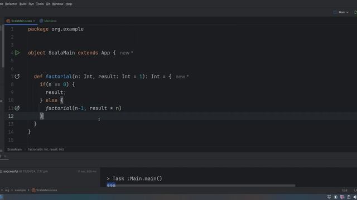Click the '} else {' code line
Viewport: 357px width, 200px height.
(51, 100)
